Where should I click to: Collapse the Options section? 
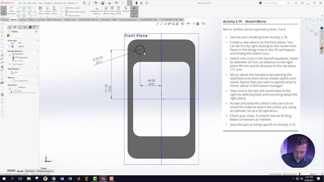pyautogui.click(x=37, y=77)
